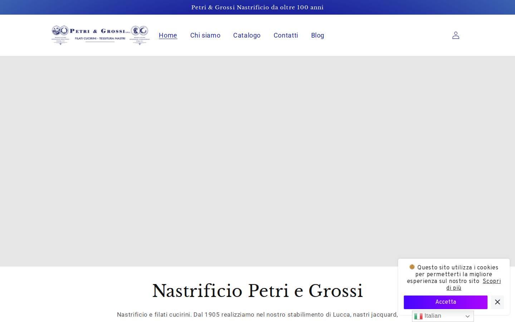Click the cookie notice message text
The height and width of the screenshot is (322, 515).
[454, 278]
